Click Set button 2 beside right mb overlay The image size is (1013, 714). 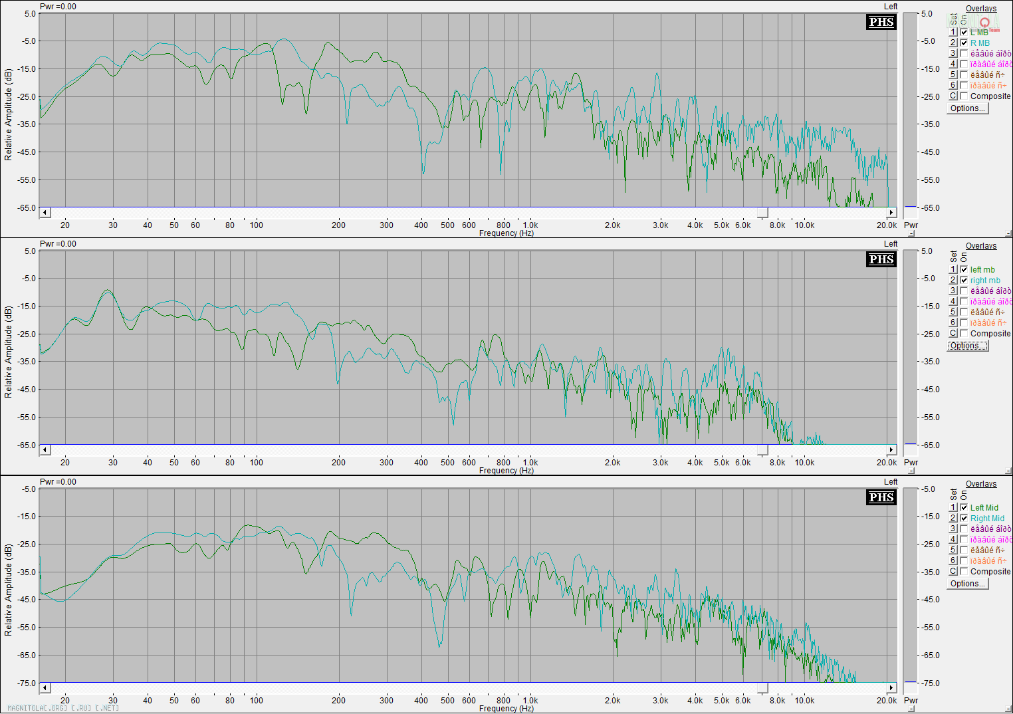953,280
